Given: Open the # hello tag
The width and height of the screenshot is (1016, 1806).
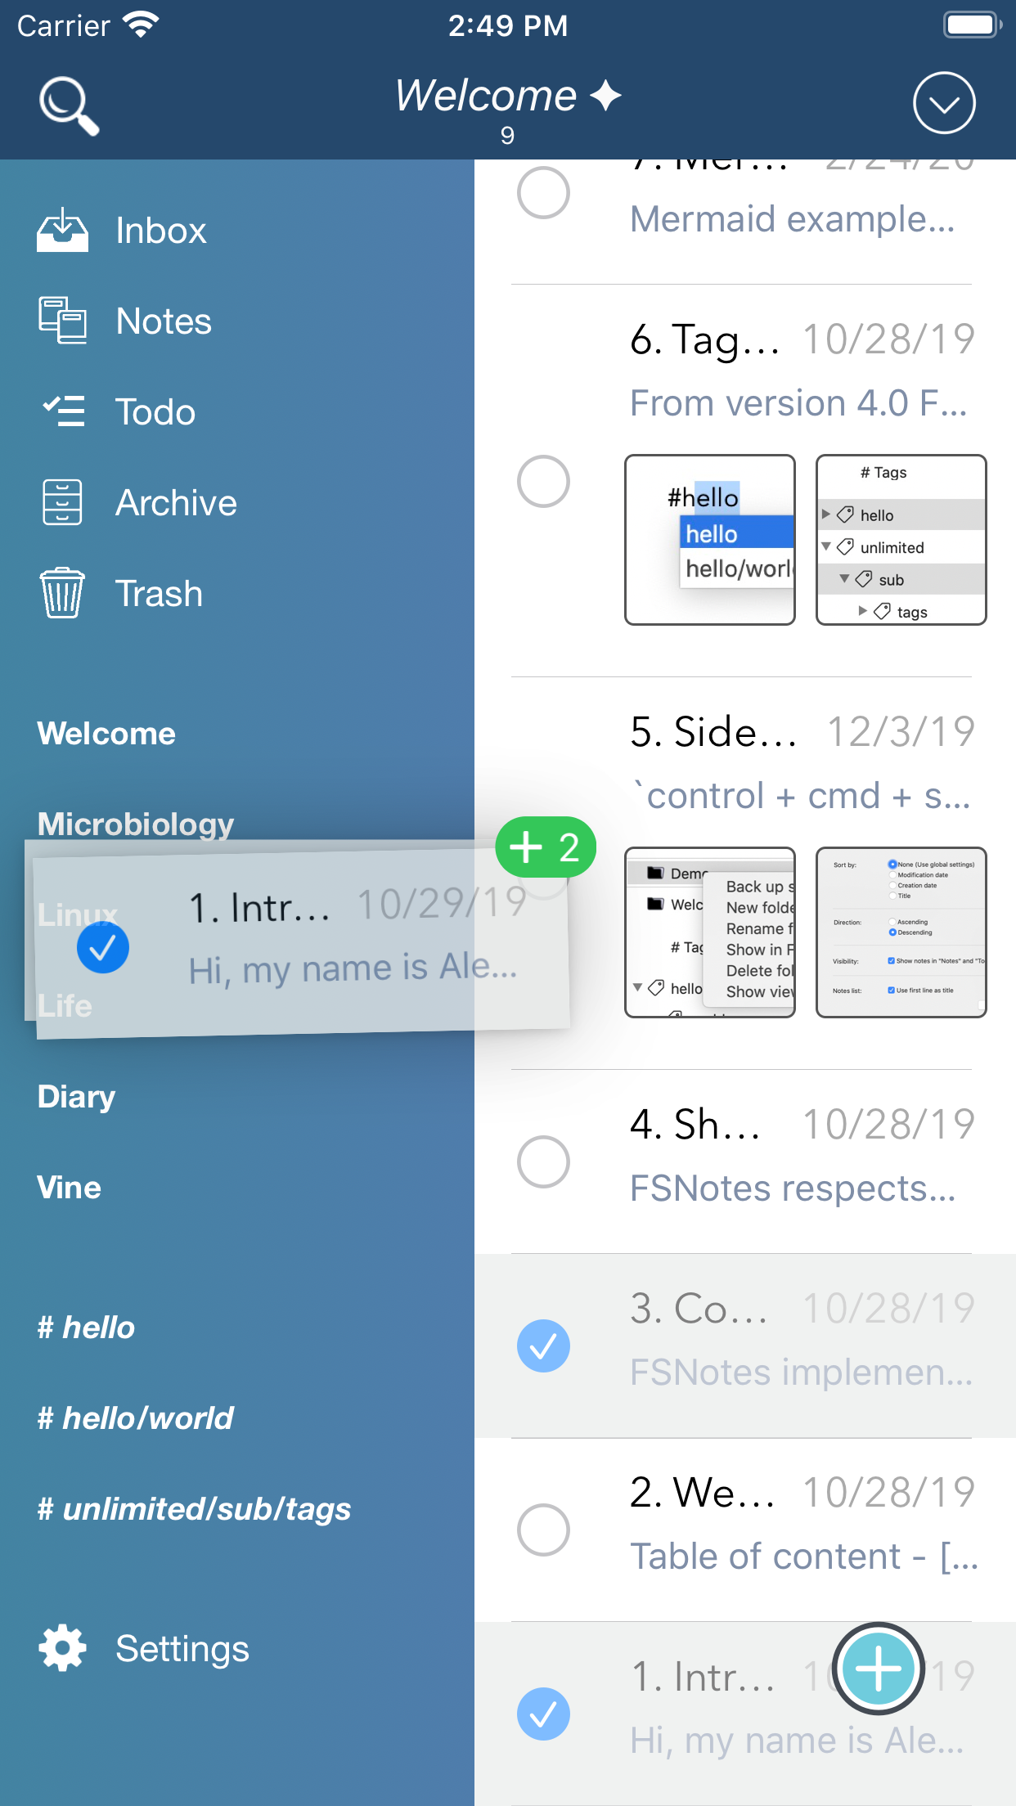Looking at the screenshot, I should click(86, 1328).
